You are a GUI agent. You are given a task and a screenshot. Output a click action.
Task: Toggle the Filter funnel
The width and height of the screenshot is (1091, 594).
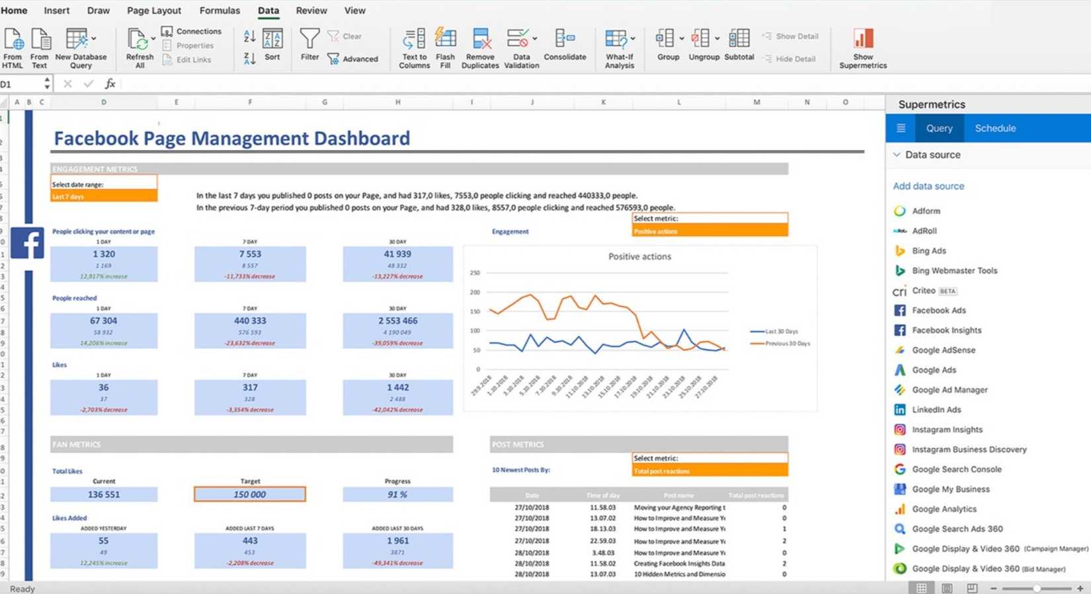[309, 45]
